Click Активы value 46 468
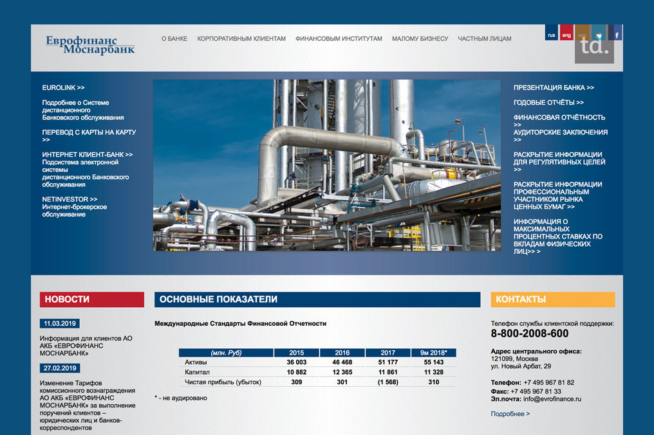Viewport: 654px width, 435px height. pos(342,362)
